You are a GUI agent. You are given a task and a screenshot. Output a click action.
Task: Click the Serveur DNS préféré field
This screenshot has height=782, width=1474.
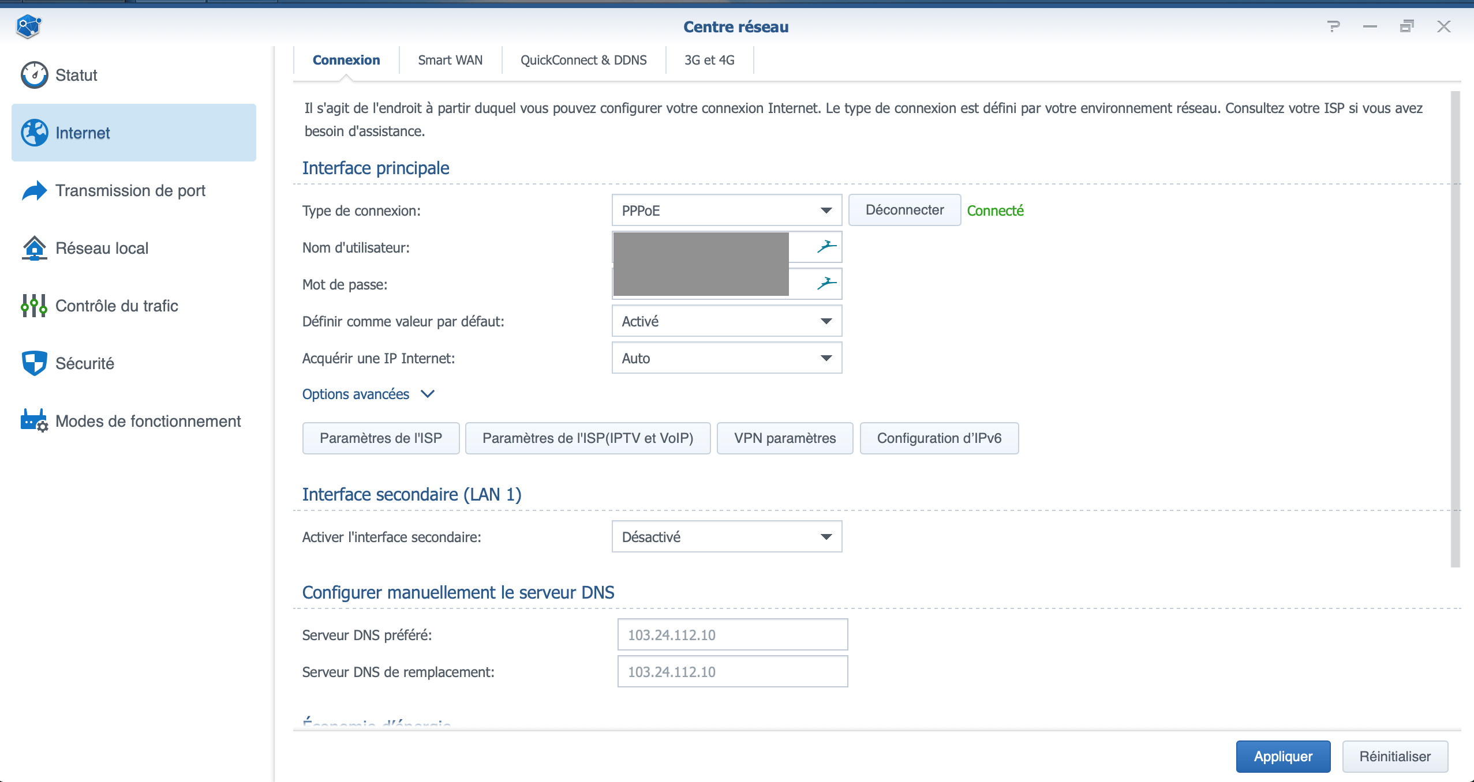tap(732, 635)
